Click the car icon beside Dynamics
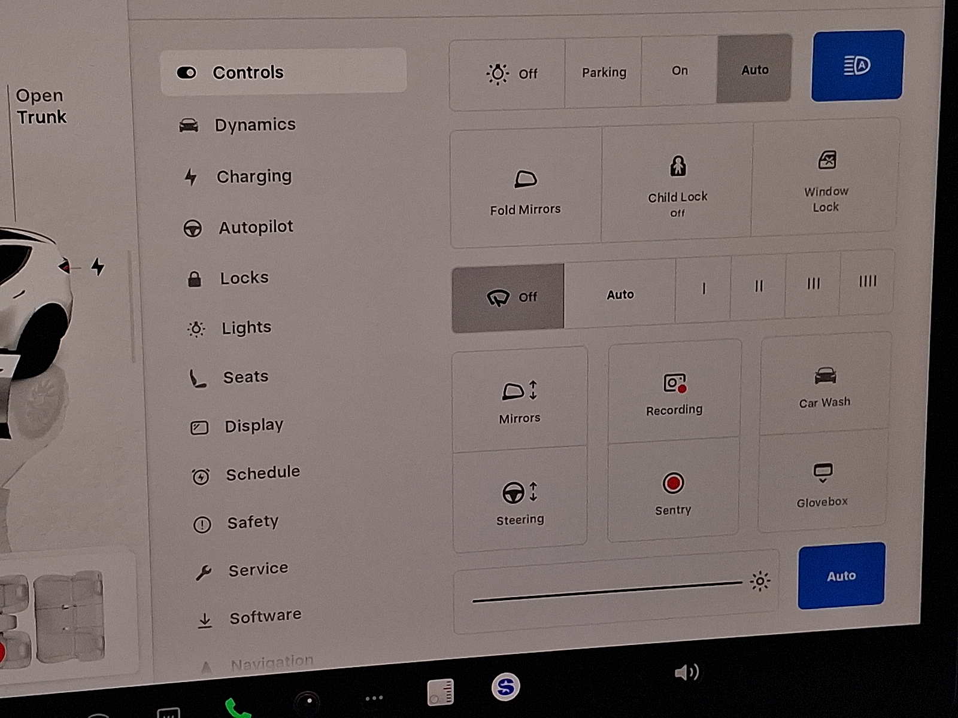The height and width of the screenshot is (718, 958). [189, 125]
